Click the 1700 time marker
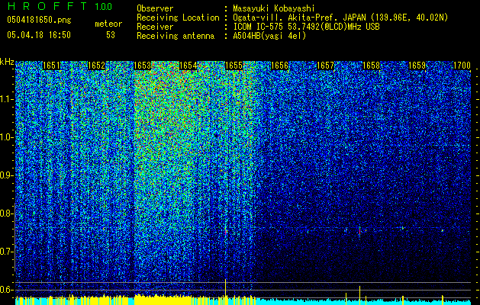The width and height of the screenshot is (480, 305). click(462, 66)
